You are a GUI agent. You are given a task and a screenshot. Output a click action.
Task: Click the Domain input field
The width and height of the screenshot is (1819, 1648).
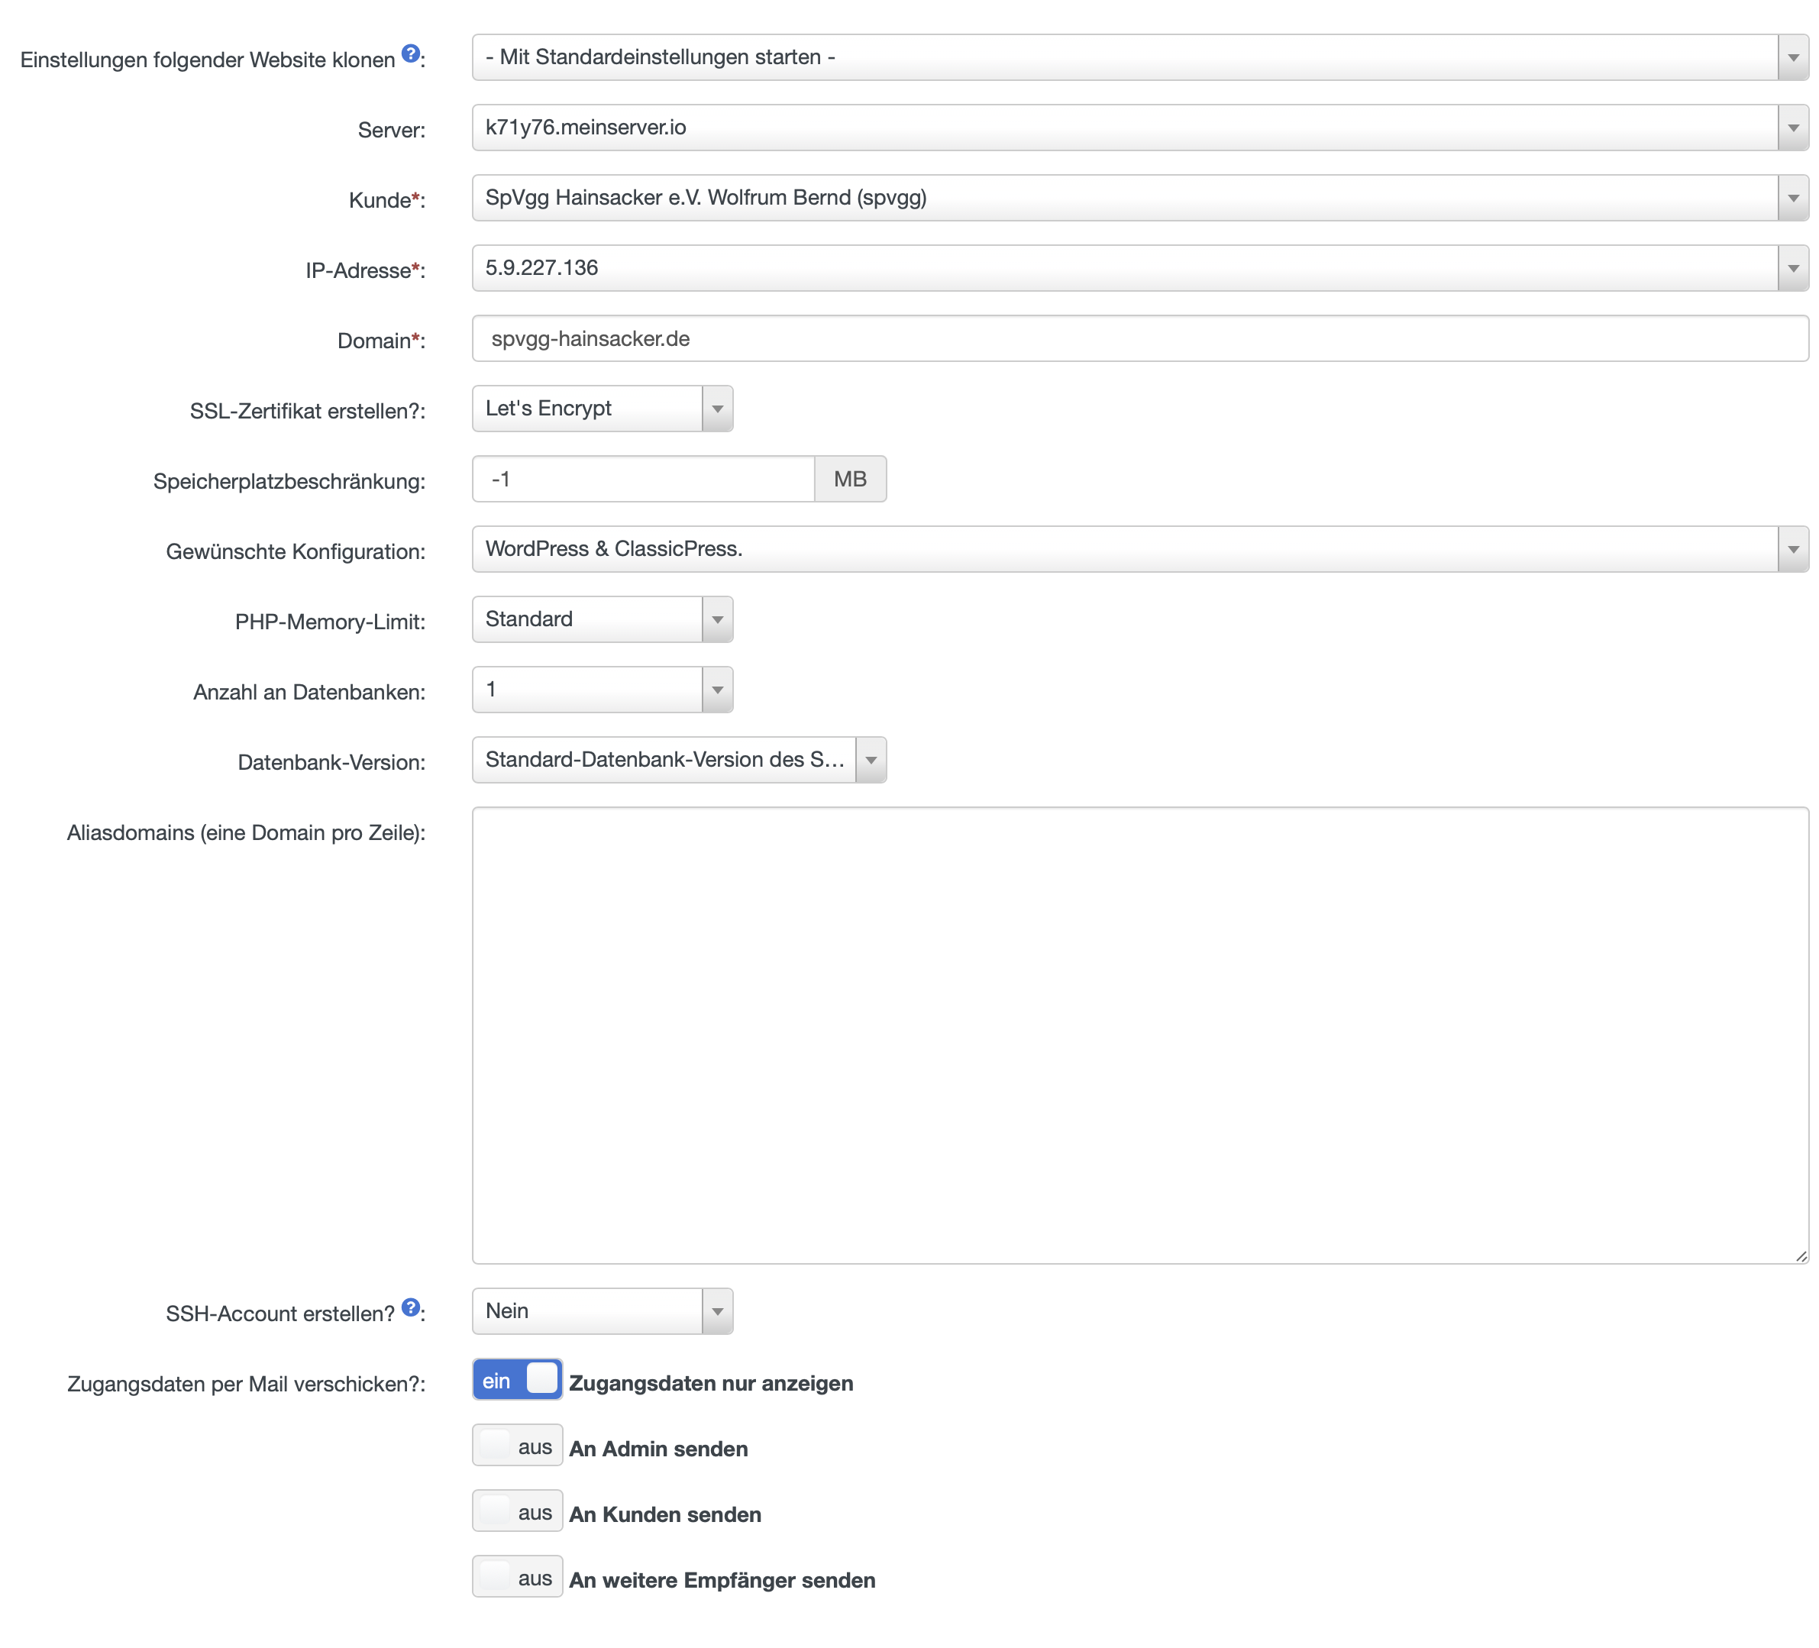(x=1139, y=338)
